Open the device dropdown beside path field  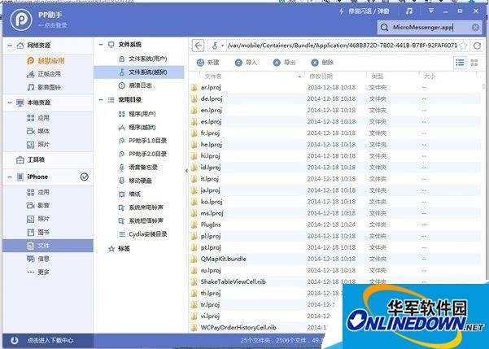click(x=217, y=46)
